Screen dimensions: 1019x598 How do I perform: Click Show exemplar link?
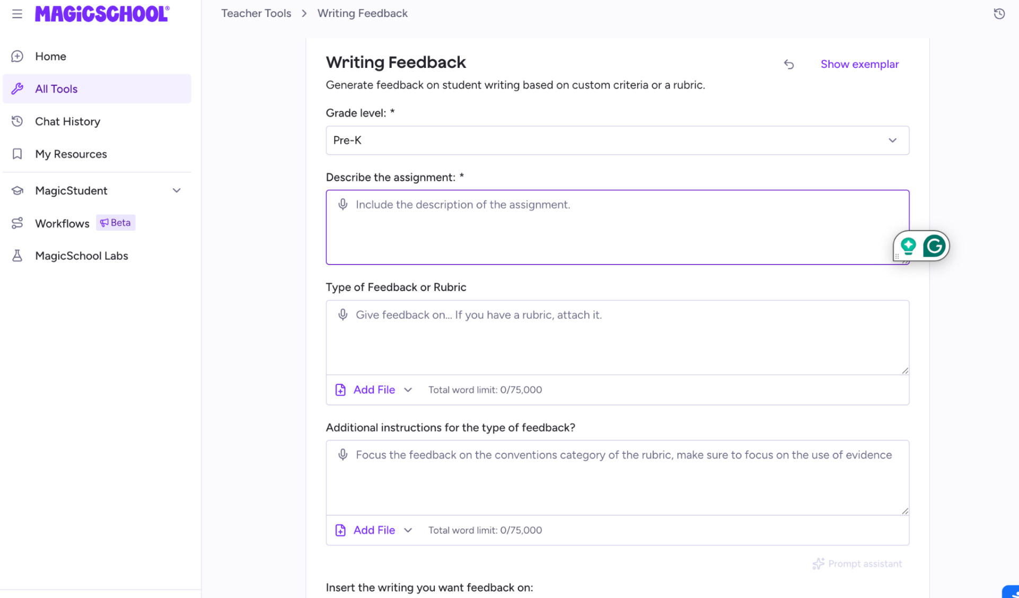[859, 64]
